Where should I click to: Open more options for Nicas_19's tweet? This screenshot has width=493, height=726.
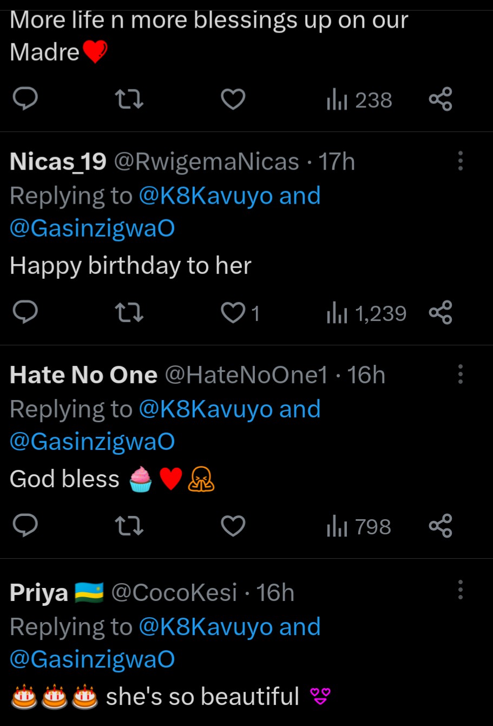(x=461, y=161)
